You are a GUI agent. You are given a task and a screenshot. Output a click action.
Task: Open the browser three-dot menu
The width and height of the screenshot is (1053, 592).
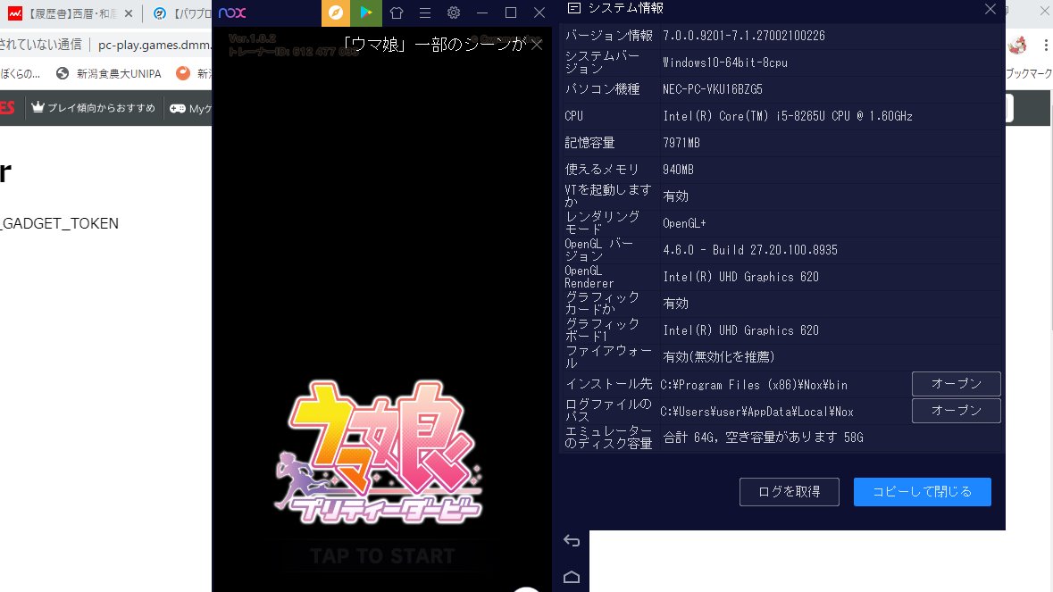pos(1046,45)
